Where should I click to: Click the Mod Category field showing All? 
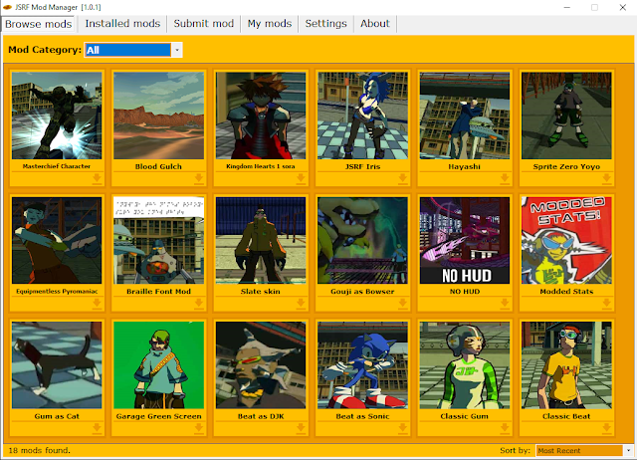coord(128,50)
